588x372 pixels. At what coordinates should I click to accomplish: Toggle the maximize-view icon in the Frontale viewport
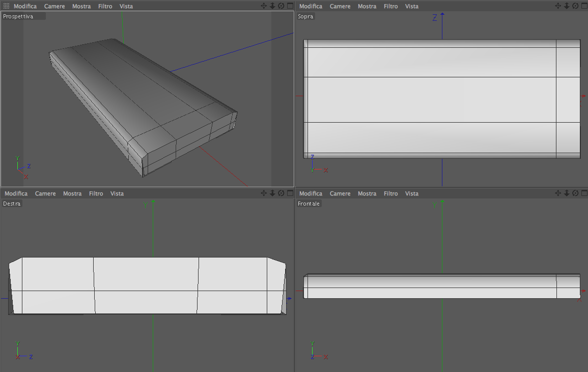(584, 193)
